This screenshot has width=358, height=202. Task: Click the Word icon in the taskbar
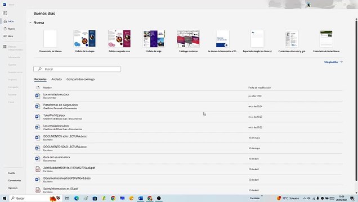point(140,199)
